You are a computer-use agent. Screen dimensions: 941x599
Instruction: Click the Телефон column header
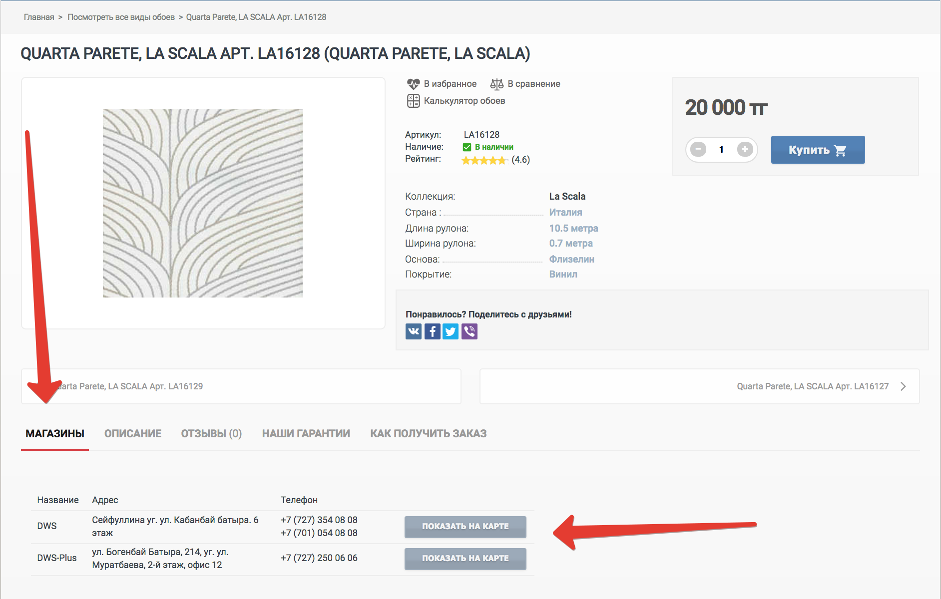[x=299, y=500]
